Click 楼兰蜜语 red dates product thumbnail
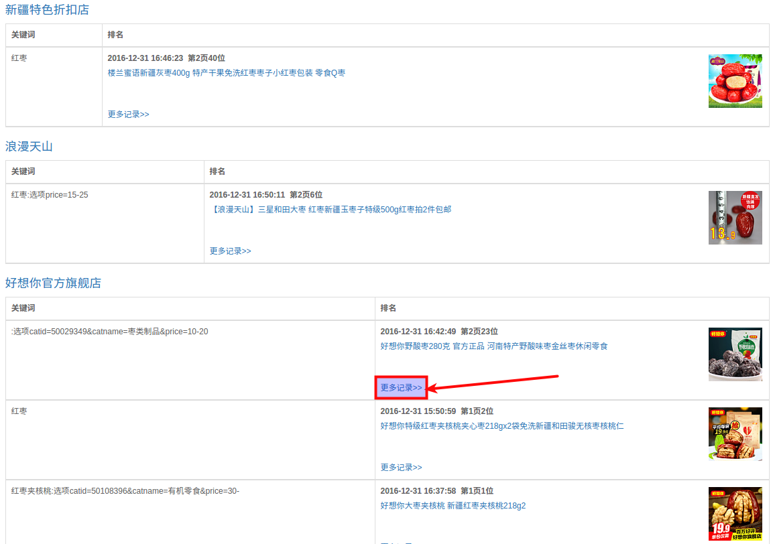773x544 pixels. click(x=735, y=81)
